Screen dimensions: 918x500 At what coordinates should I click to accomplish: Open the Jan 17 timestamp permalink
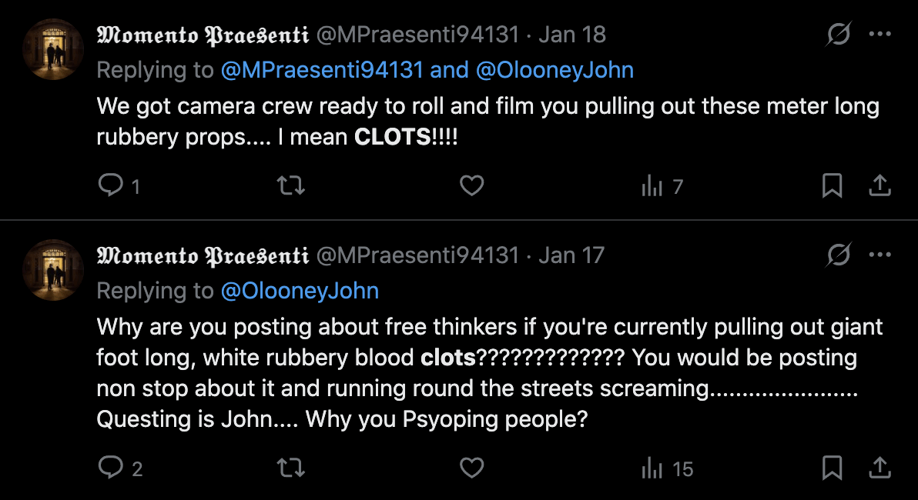571,255
